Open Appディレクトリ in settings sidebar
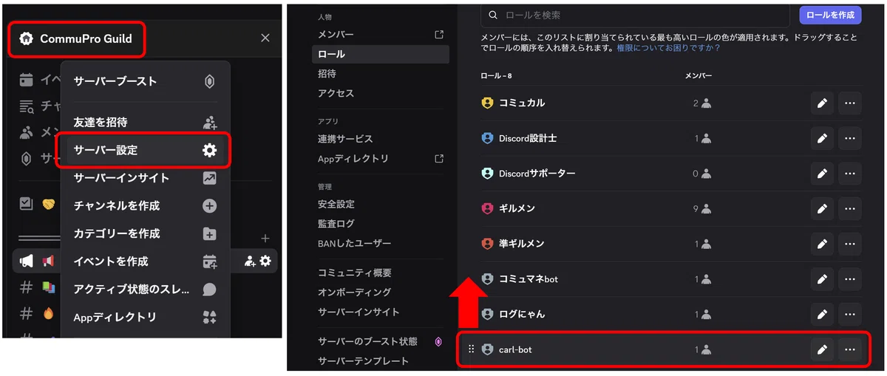887x376 pixels. [381, 159]
